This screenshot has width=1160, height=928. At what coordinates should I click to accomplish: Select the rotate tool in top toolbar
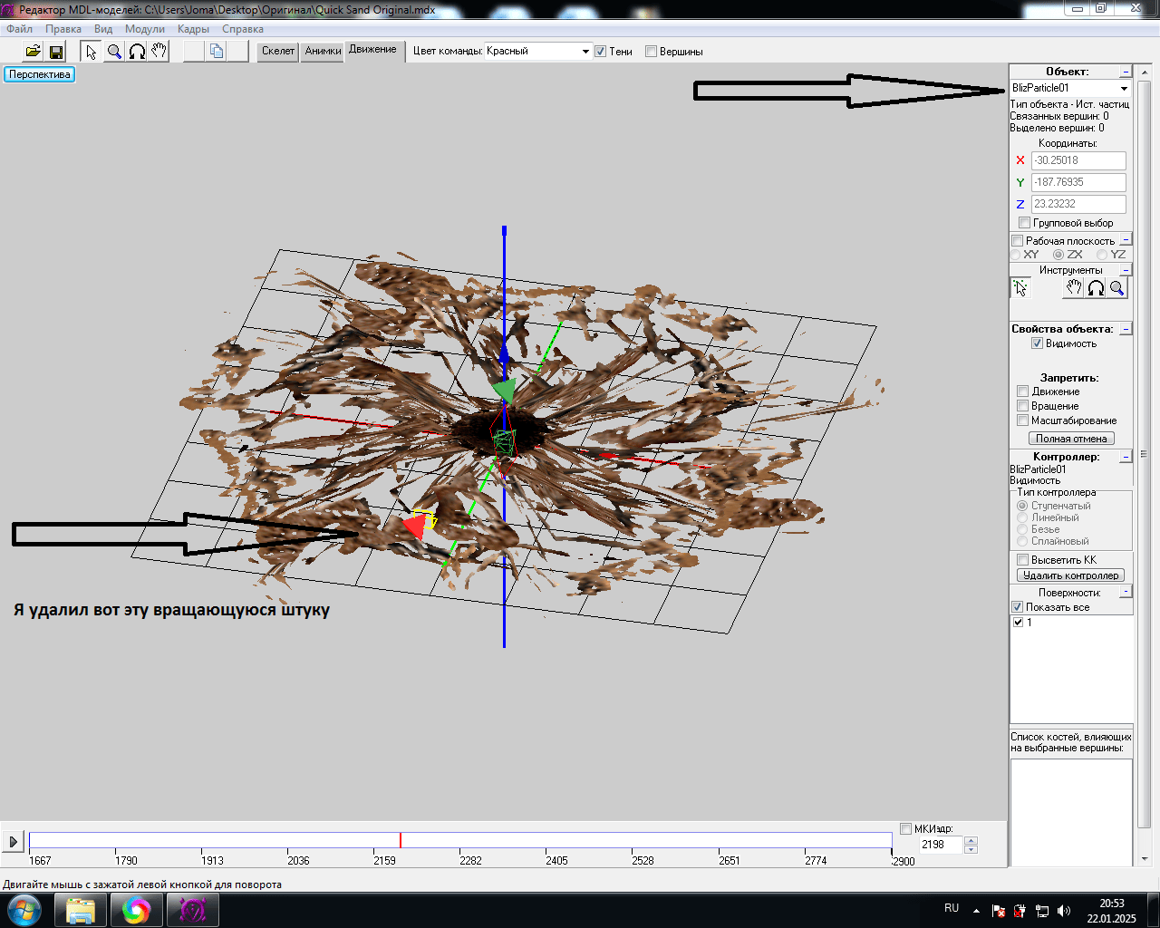point(137,52)
